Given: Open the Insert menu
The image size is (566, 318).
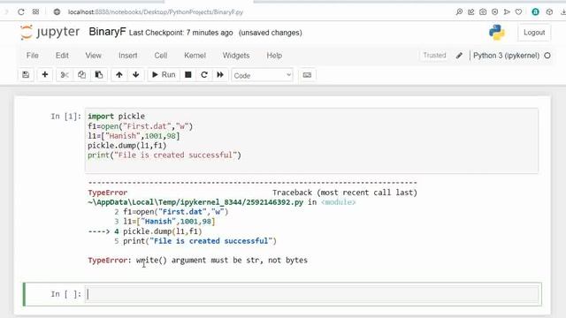Looking at the screenshot, I should [127, 56].
